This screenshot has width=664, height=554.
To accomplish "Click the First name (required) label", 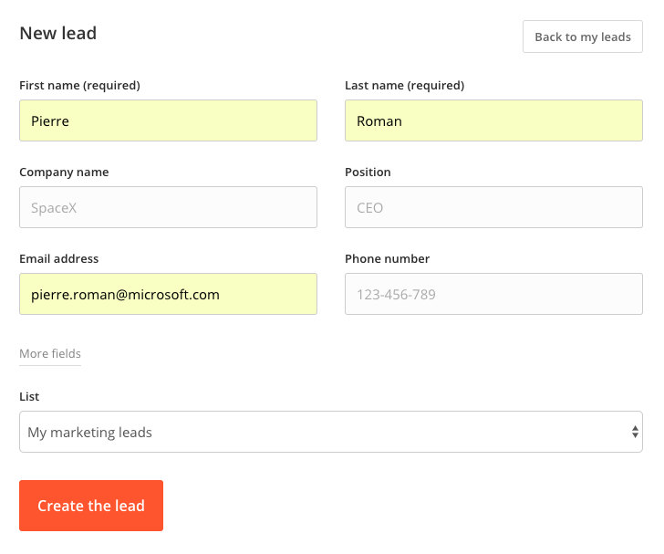I will pos(79,86).
